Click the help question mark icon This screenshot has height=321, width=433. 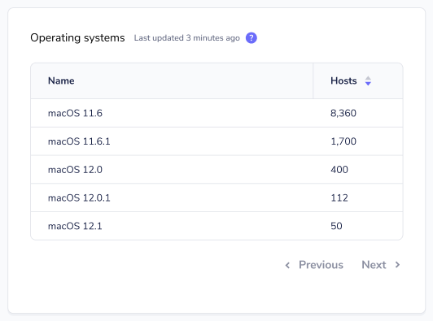251,37
